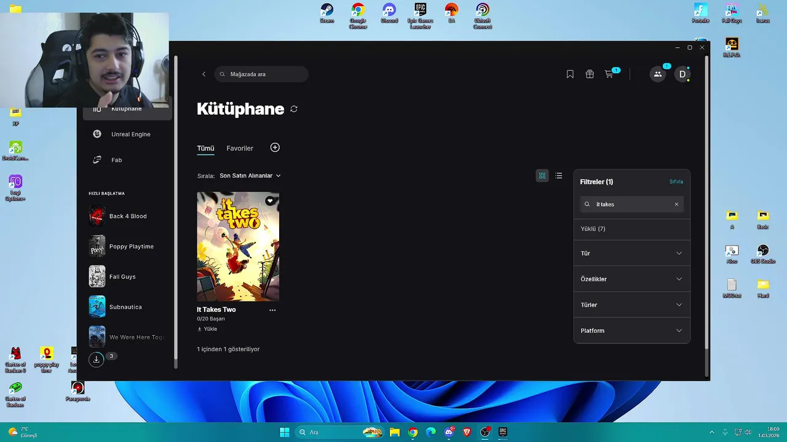Open the R.E.P.O. desktop shortcut

click(732, 47)
